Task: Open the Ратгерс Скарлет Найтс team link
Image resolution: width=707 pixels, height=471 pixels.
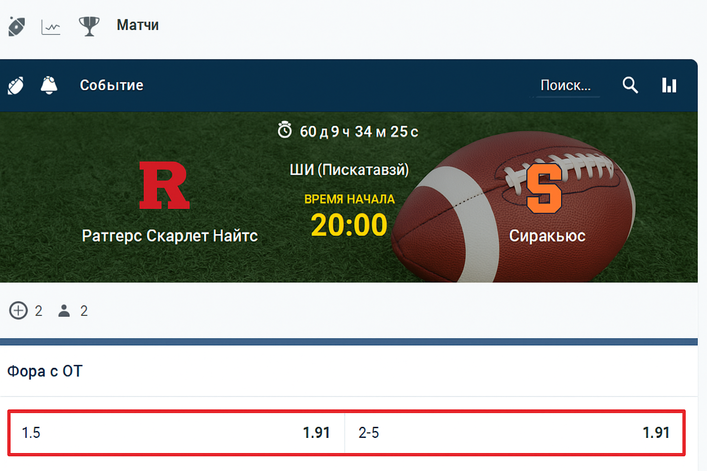Action: coord(169,236)
